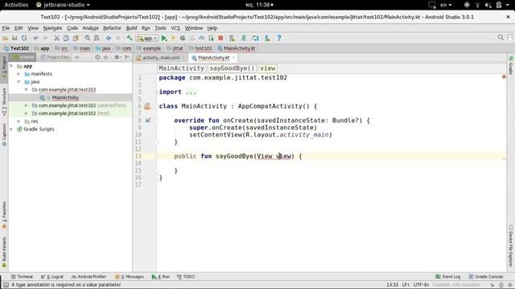Open the Gradle Console
This screenshot has width=515, height=289.
pos(486,277)
